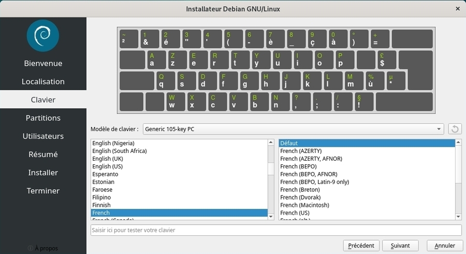Screen dimensions: 466x254
Task: Click the À propos info icon
Action: pos(30,248)
